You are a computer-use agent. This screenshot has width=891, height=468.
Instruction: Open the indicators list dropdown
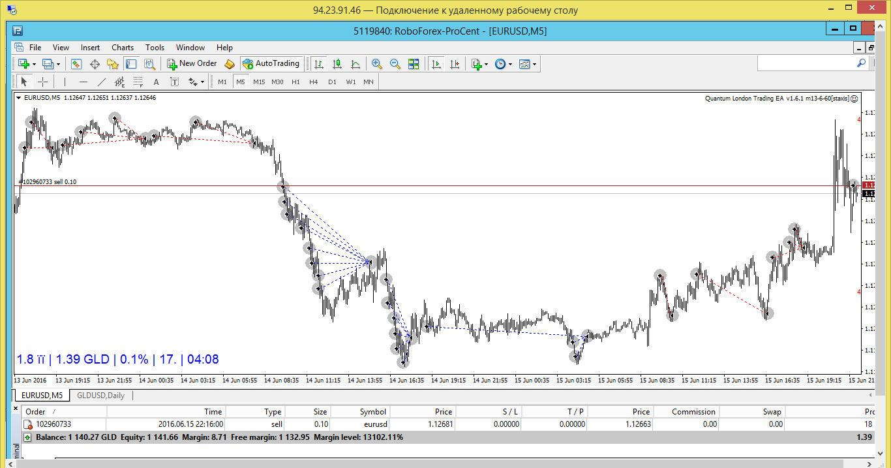(486, 64)
